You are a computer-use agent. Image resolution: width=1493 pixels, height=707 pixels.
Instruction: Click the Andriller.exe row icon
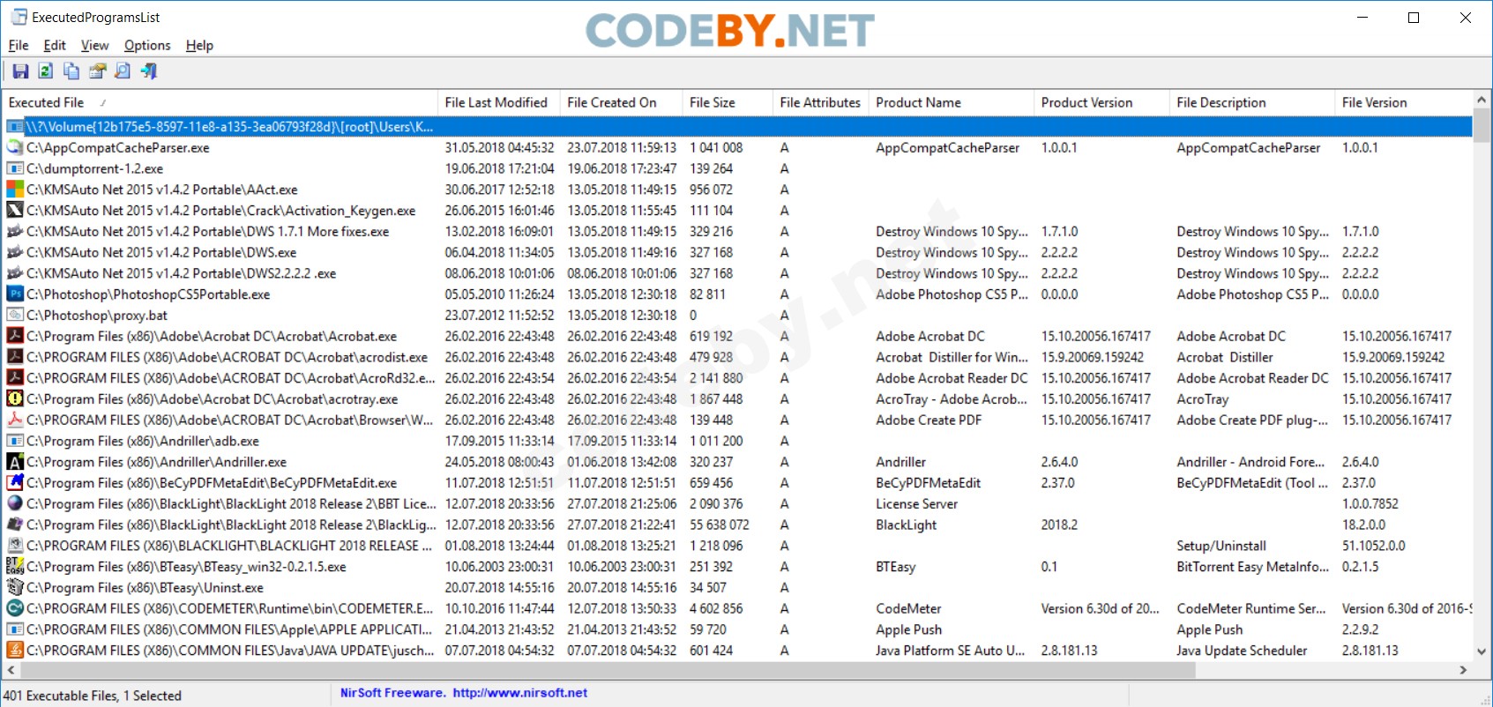15,462
